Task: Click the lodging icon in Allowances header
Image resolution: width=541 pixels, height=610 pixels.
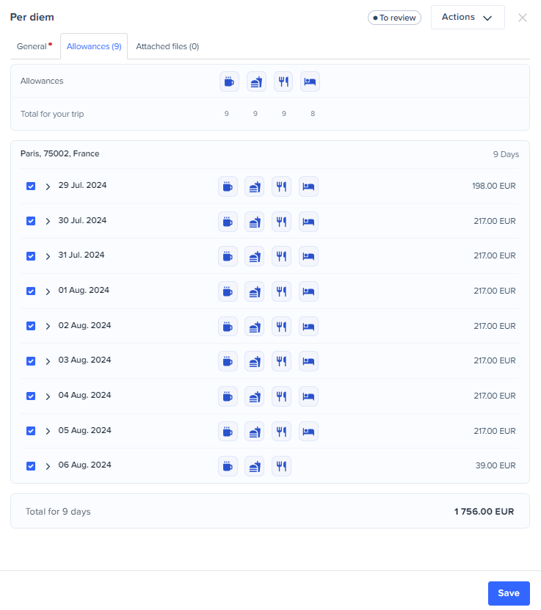Action: [311, 81]
